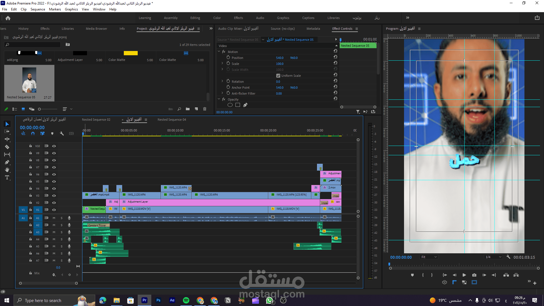Click the ellipse mask tool under Opacity
The width and height of the screenshot is (544, 306).
coord(230,105)
